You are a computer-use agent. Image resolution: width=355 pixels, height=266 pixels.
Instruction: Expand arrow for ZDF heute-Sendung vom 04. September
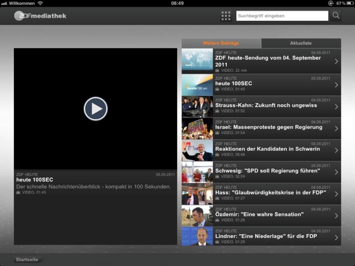336,61
